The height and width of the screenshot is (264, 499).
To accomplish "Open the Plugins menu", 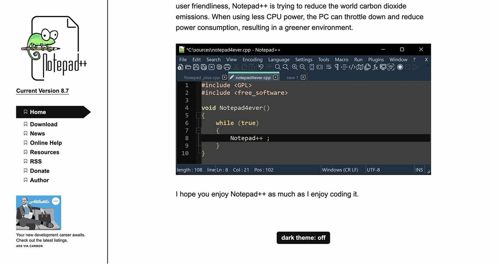I will 376,60.
